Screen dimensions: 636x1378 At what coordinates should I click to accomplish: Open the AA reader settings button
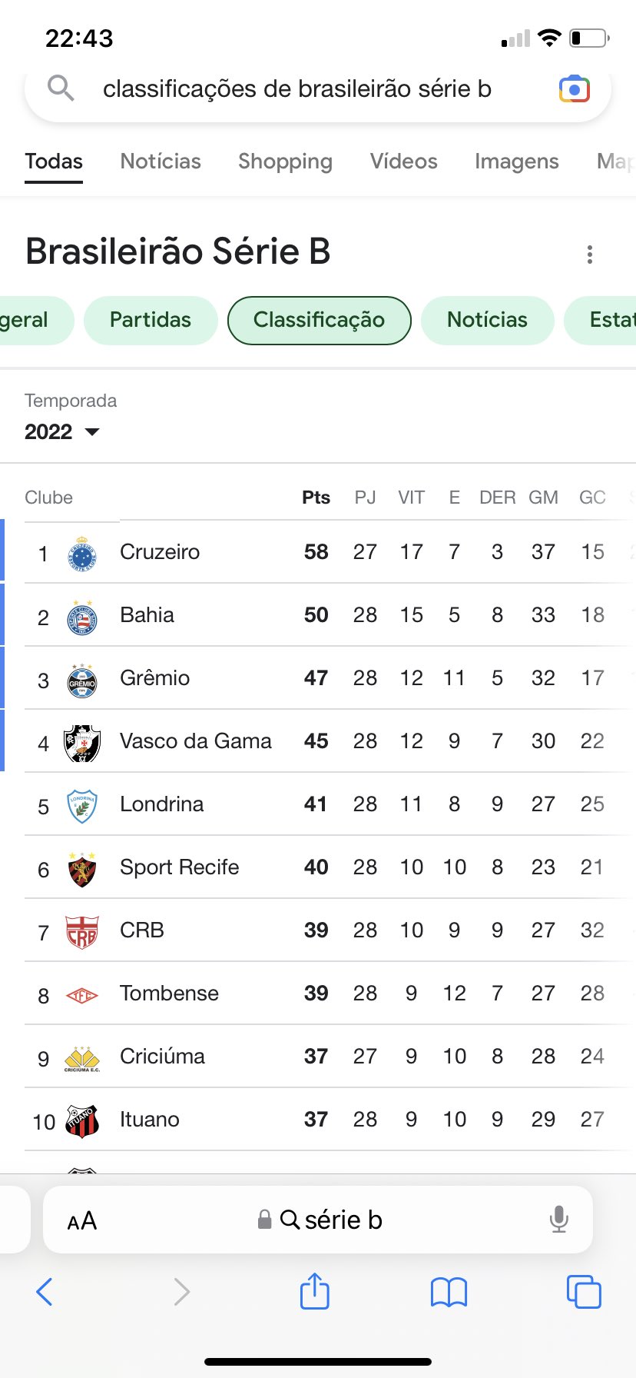pyautogui.click(x=82, y=1220)
